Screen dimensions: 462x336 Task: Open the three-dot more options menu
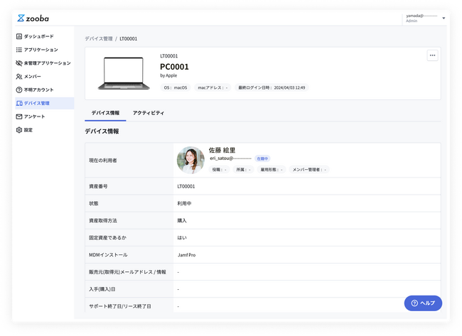coord(432,55)
